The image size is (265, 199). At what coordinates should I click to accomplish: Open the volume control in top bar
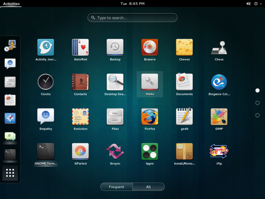(248, 3)
